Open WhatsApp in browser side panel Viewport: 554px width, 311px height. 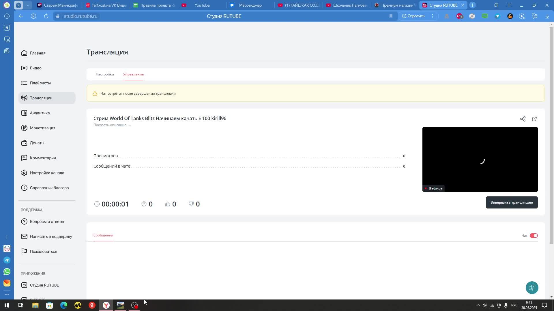tap(7, 272)
